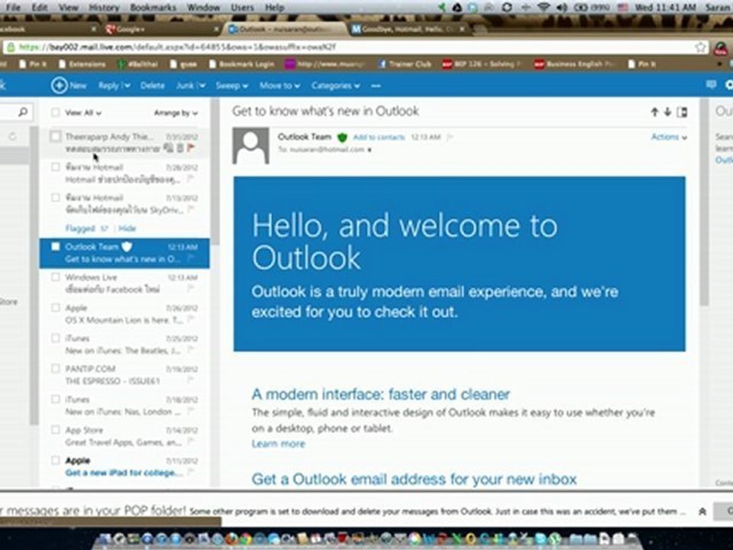Click the search magnifier icon
Image resolution: width=733 pixels, height=550 pixels.
(x=22, y=112)
